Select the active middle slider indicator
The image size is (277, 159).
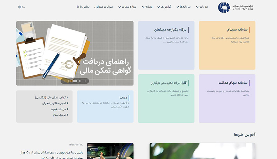click(75, 81)
